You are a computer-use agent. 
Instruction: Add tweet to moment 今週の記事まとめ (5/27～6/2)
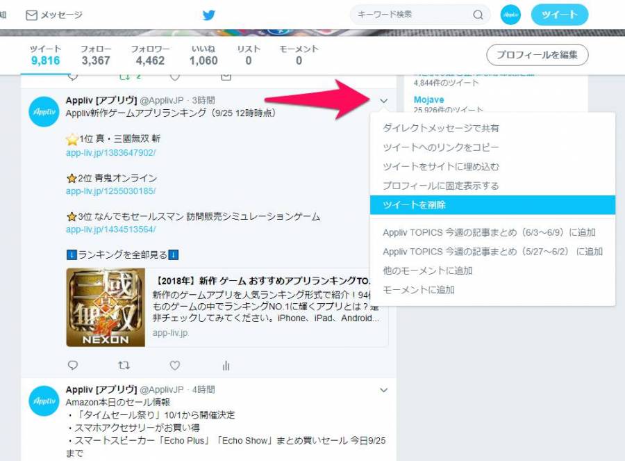pos(492,252)
